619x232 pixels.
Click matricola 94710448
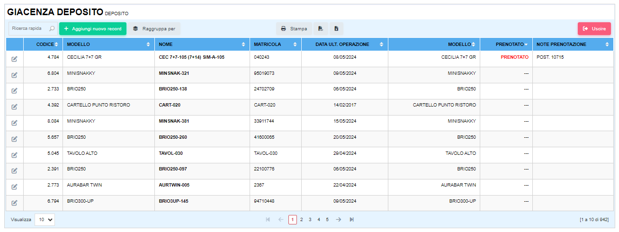pos(264,201)
